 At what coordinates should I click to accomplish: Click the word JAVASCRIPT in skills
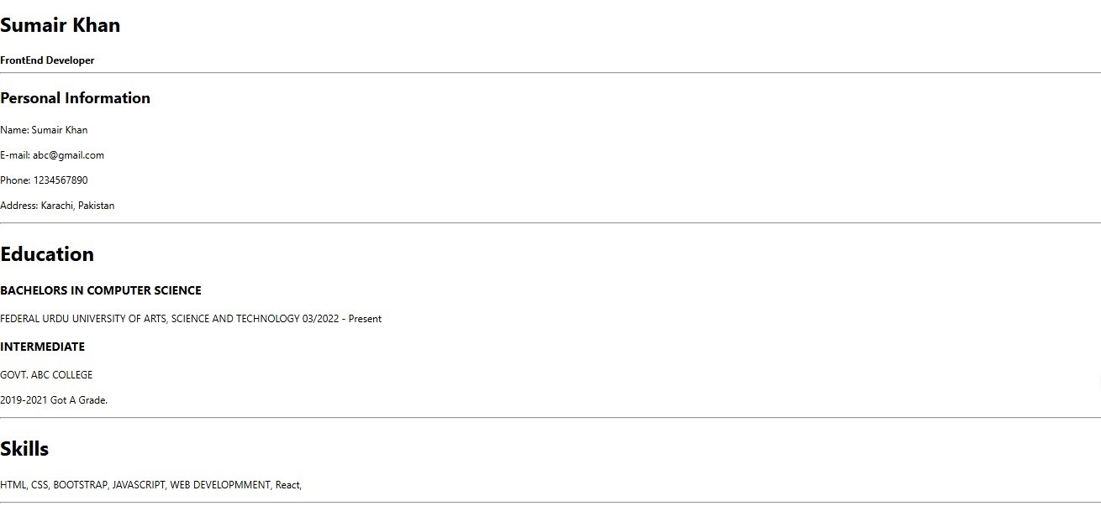(139, 485)
